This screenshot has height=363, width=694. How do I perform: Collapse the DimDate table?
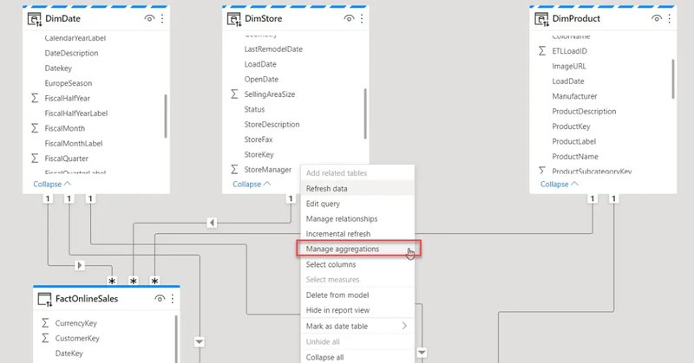(x=52, y=184)
